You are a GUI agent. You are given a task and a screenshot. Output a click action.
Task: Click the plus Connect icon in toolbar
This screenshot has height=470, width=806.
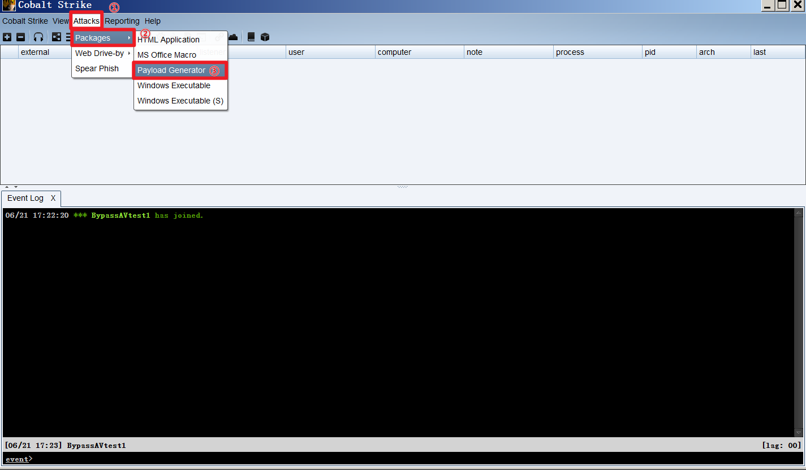coord(7,37)
